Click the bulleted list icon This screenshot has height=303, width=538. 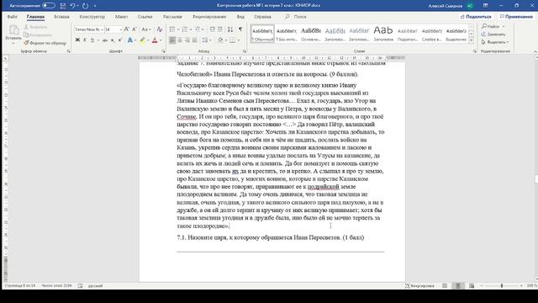pos(172,29)
